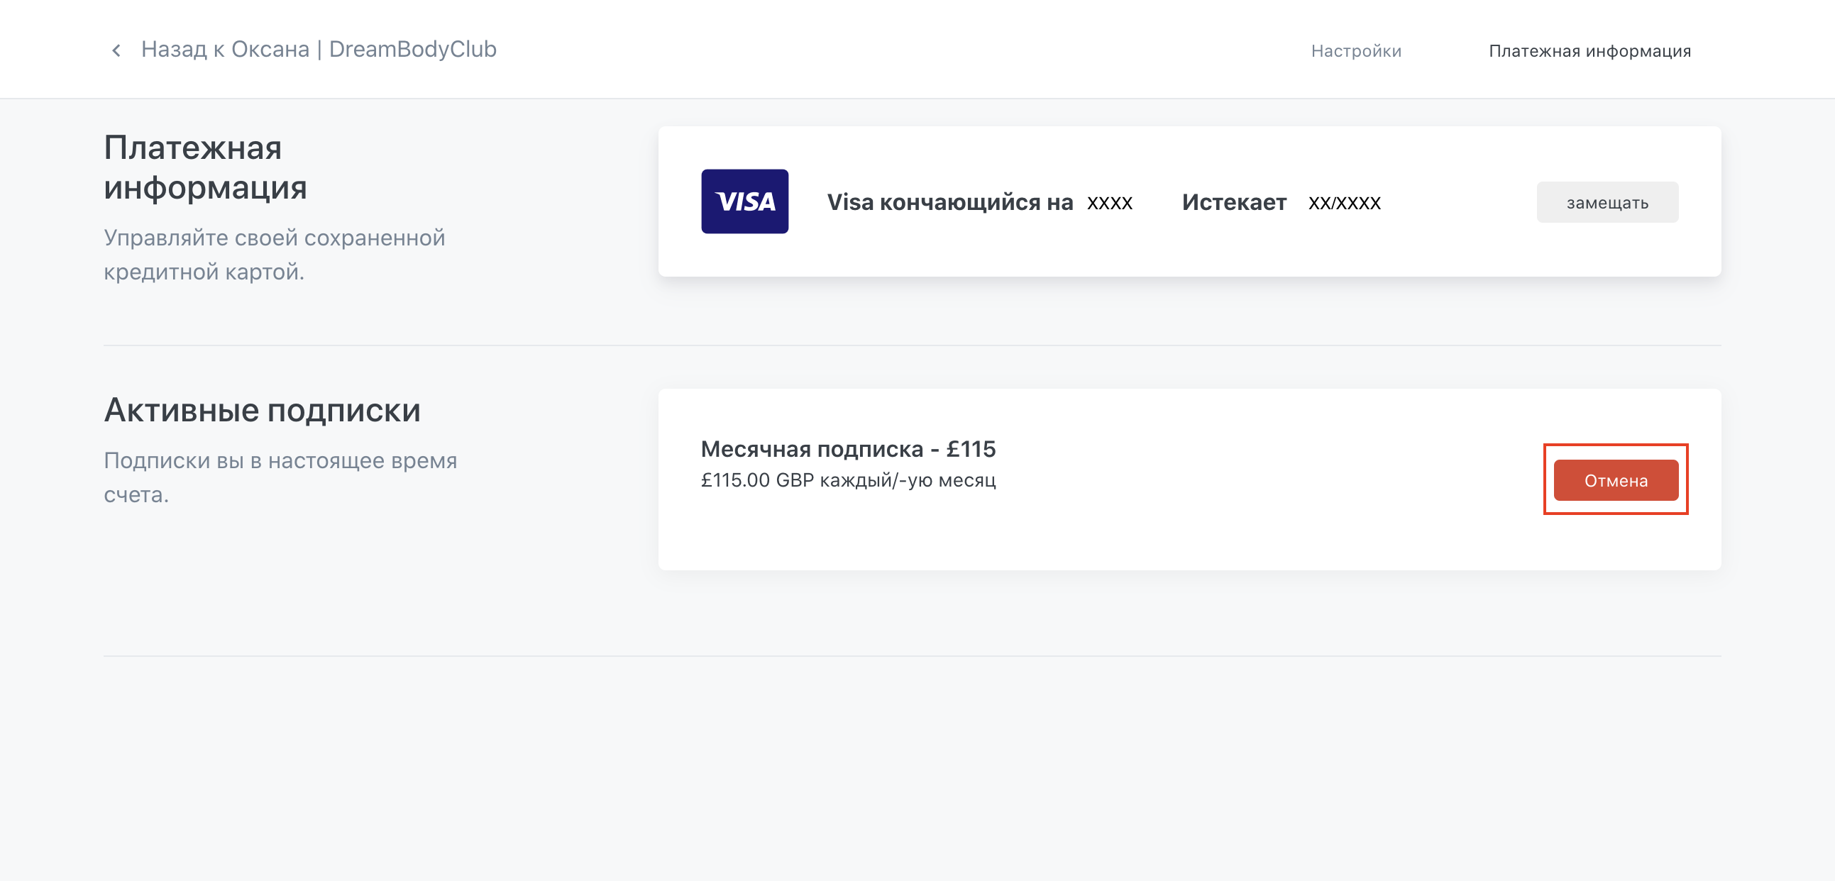This screenshot has width=1835, height=881.
Task: Click the Visa кончающийся на label
Action: (949, 202)
